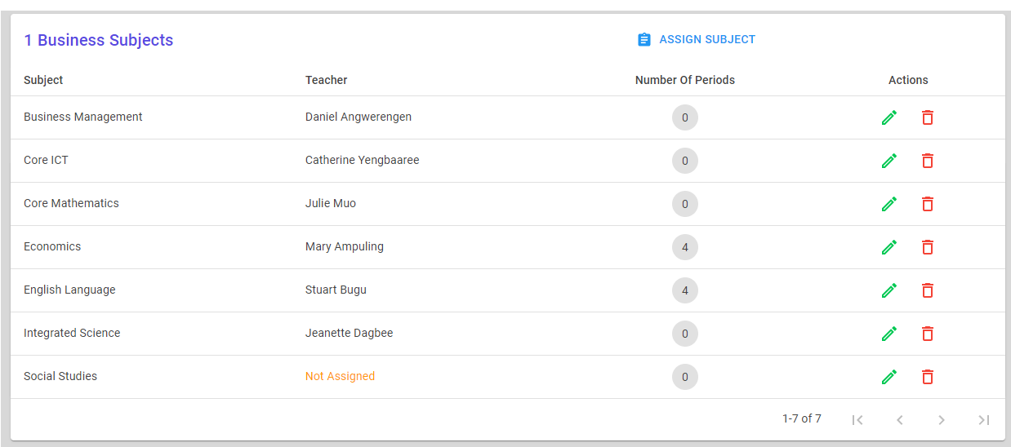1011x447 pixels.
Task: Delete the Social Studies subject
Action: 928,377
